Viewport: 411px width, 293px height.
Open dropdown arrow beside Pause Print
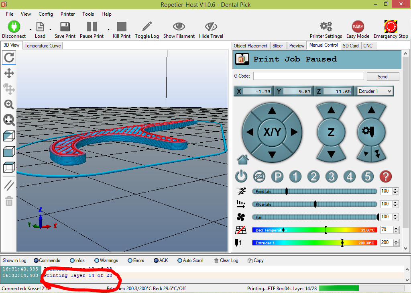tap(108, 29)
